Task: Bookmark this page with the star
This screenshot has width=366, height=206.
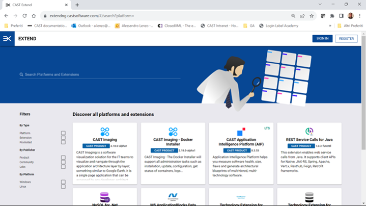Action: coord(312,16)
